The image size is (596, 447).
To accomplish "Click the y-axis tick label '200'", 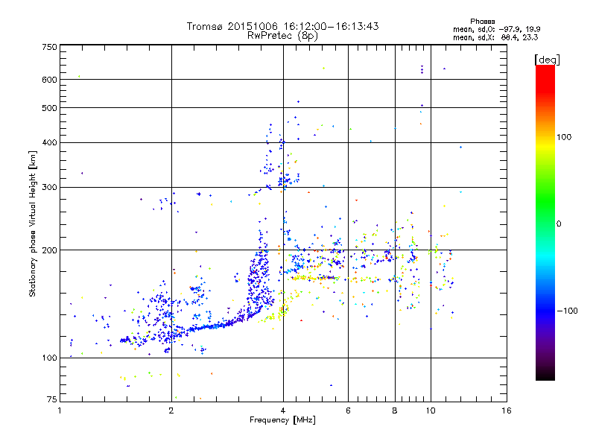I will 49,250.
